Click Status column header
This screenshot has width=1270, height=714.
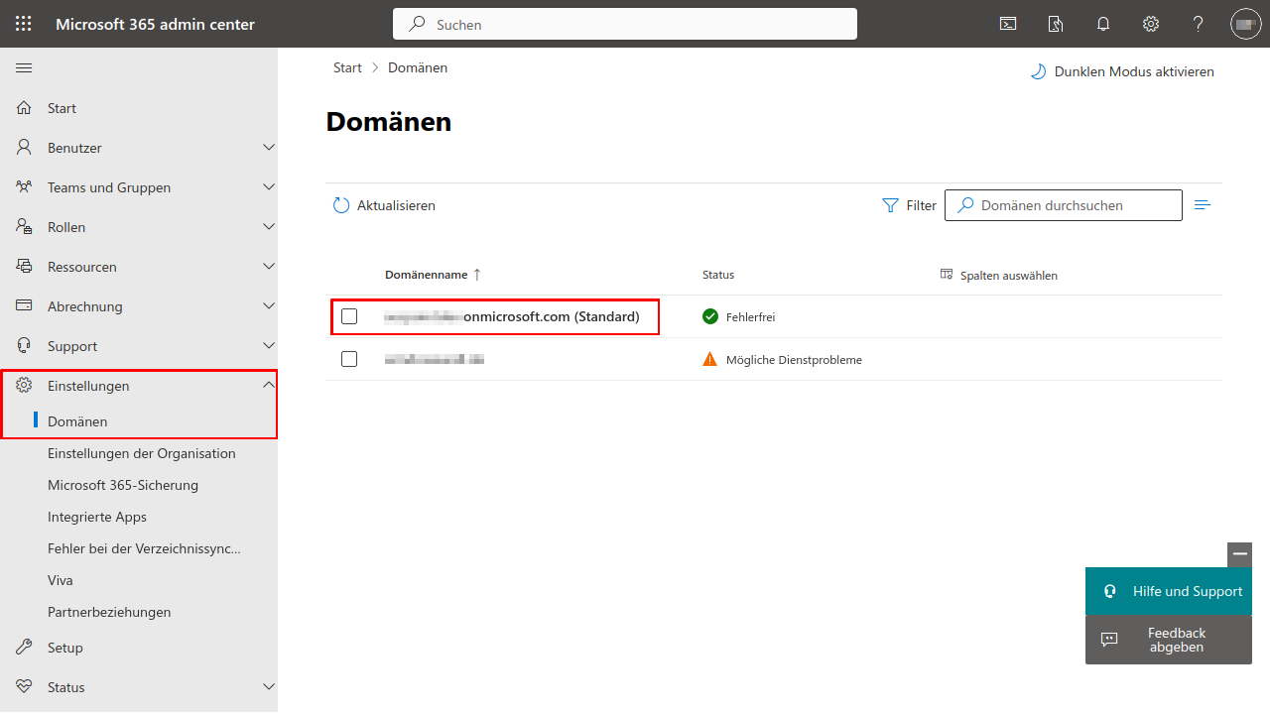tap(718, 275)
